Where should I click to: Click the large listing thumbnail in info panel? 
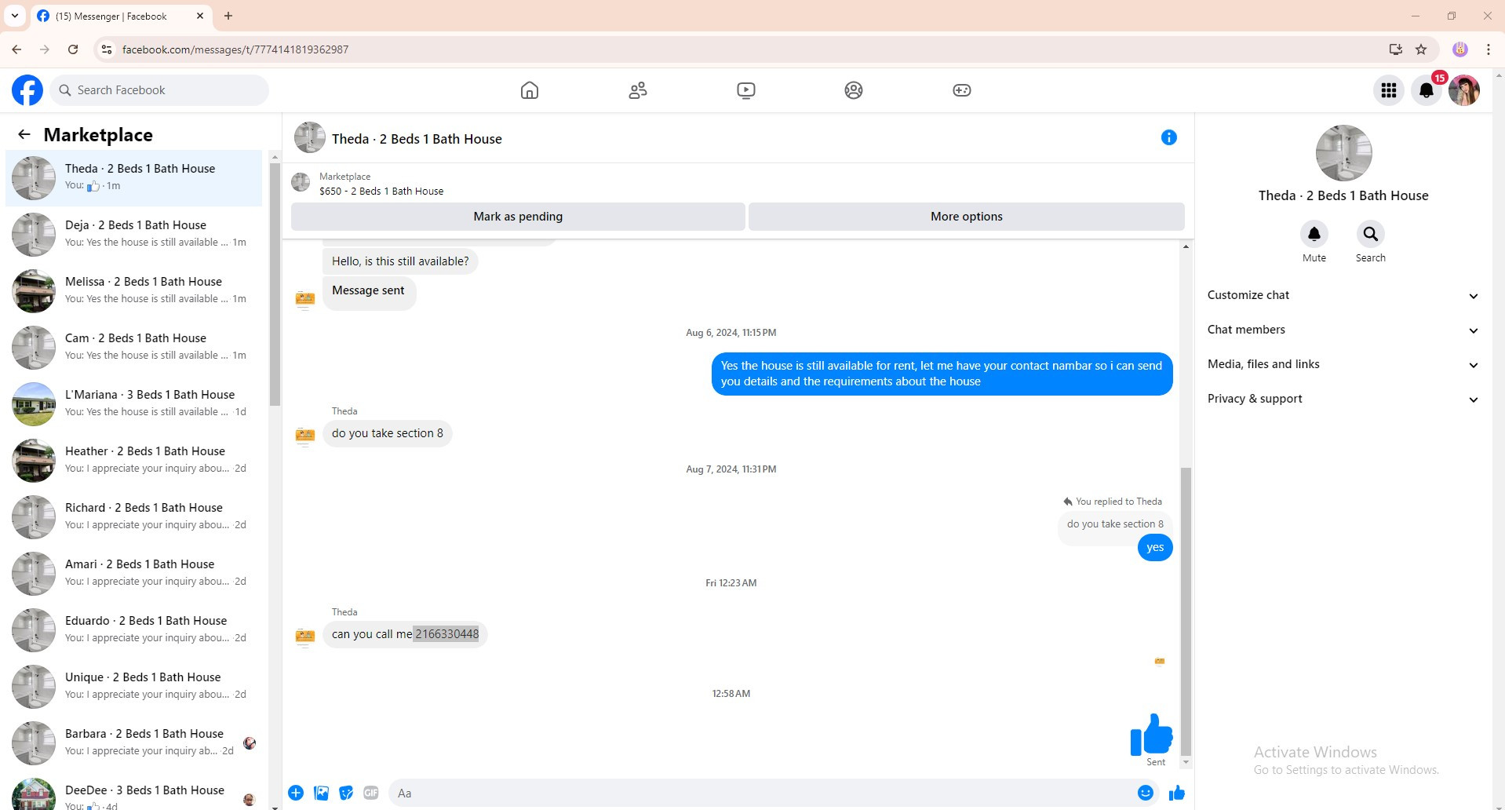pyautogui.click(x=1343, y=153)
